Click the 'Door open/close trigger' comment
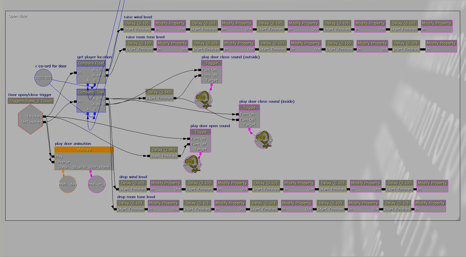The height and width of the screenshot is (257, 466). point(30,95)
